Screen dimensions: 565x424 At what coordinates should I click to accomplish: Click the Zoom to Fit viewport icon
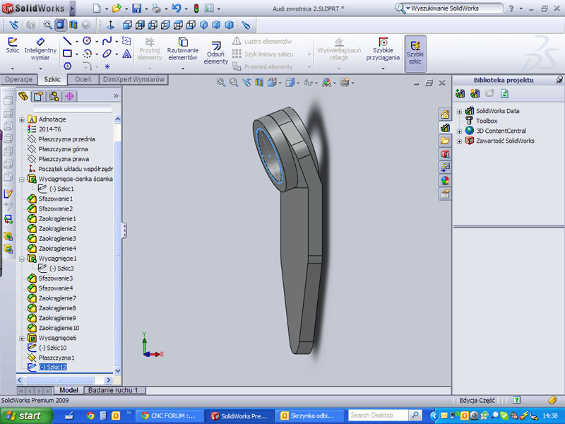point(221,83)
